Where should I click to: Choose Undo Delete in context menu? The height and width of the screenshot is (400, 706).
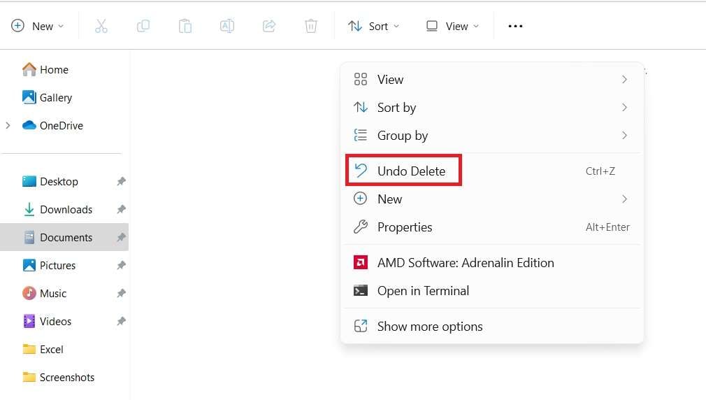(491, 171)
